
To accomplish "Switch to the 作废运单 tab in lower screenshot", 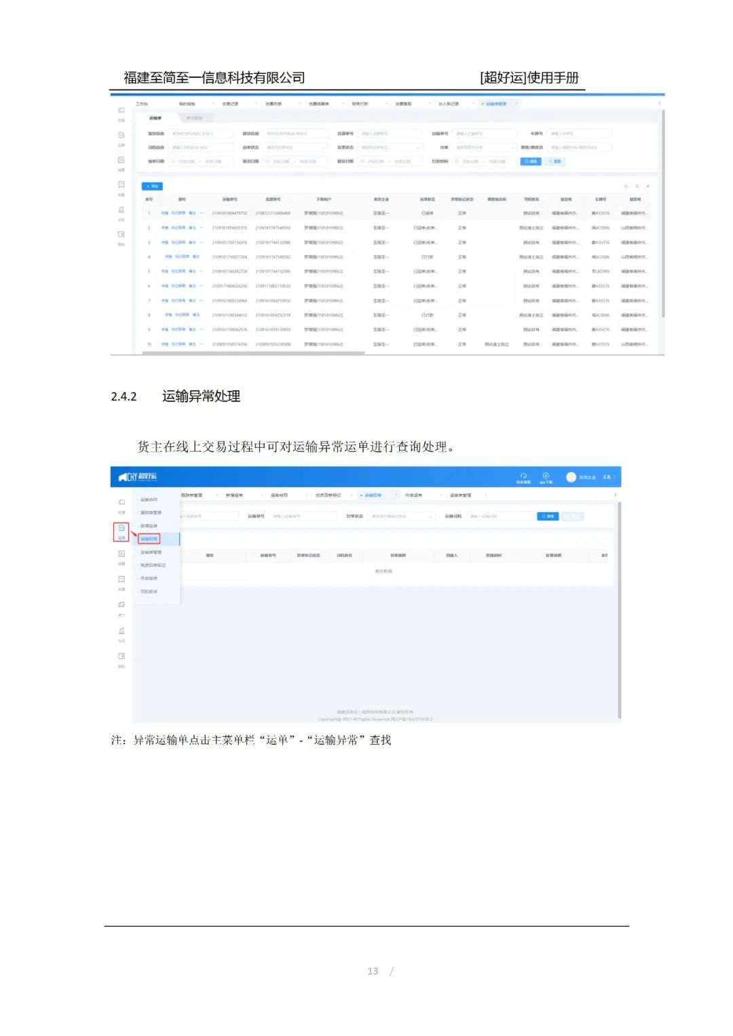I will tap(413, 495).
